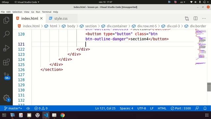
Task: Open problems panel via errors and warnings count
Action: coord(41,108)
